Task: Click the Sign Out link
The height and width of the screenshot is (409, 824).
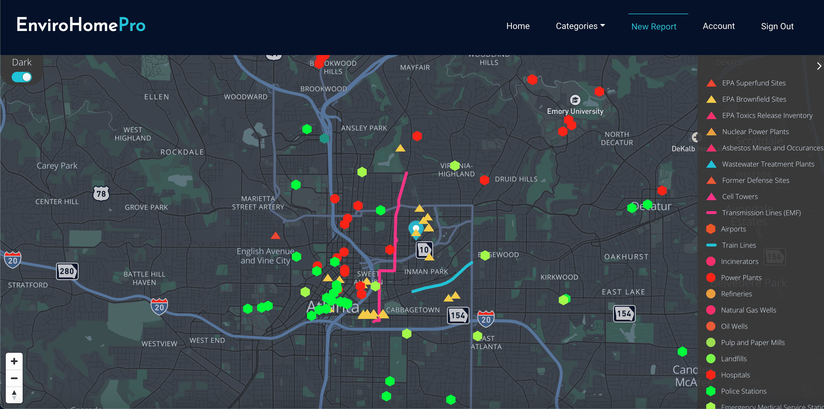Action: coord(777,26)
